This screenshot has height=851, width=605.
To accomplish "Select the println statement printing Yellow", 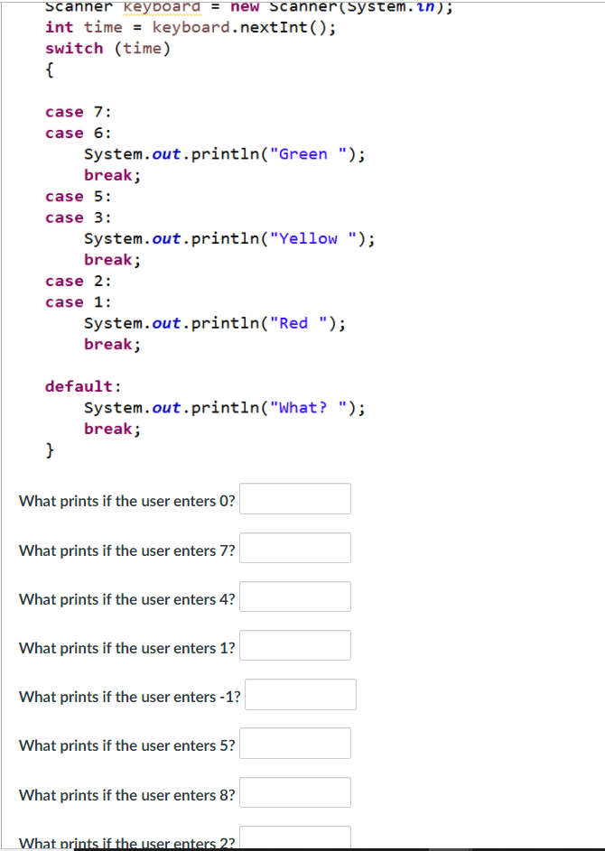I will point(228,238).
